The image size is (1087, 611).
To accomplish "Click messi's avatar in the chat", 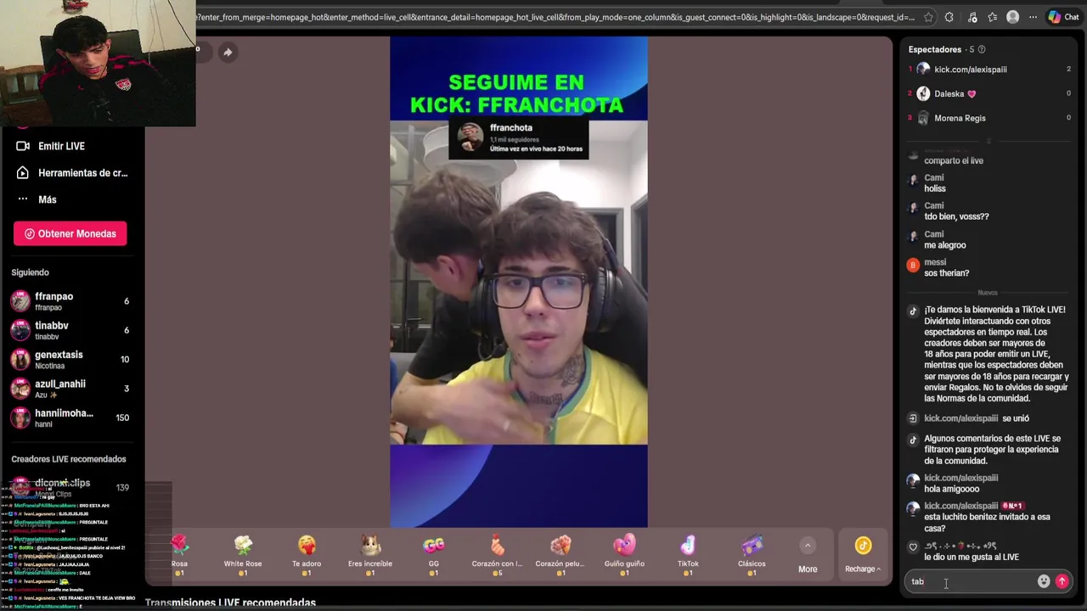I will point(913,266).
